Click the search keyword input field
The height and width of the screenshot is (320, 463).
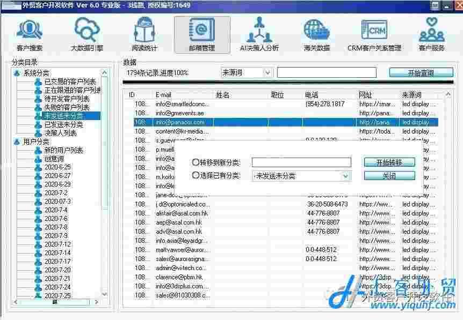[327, 72]
